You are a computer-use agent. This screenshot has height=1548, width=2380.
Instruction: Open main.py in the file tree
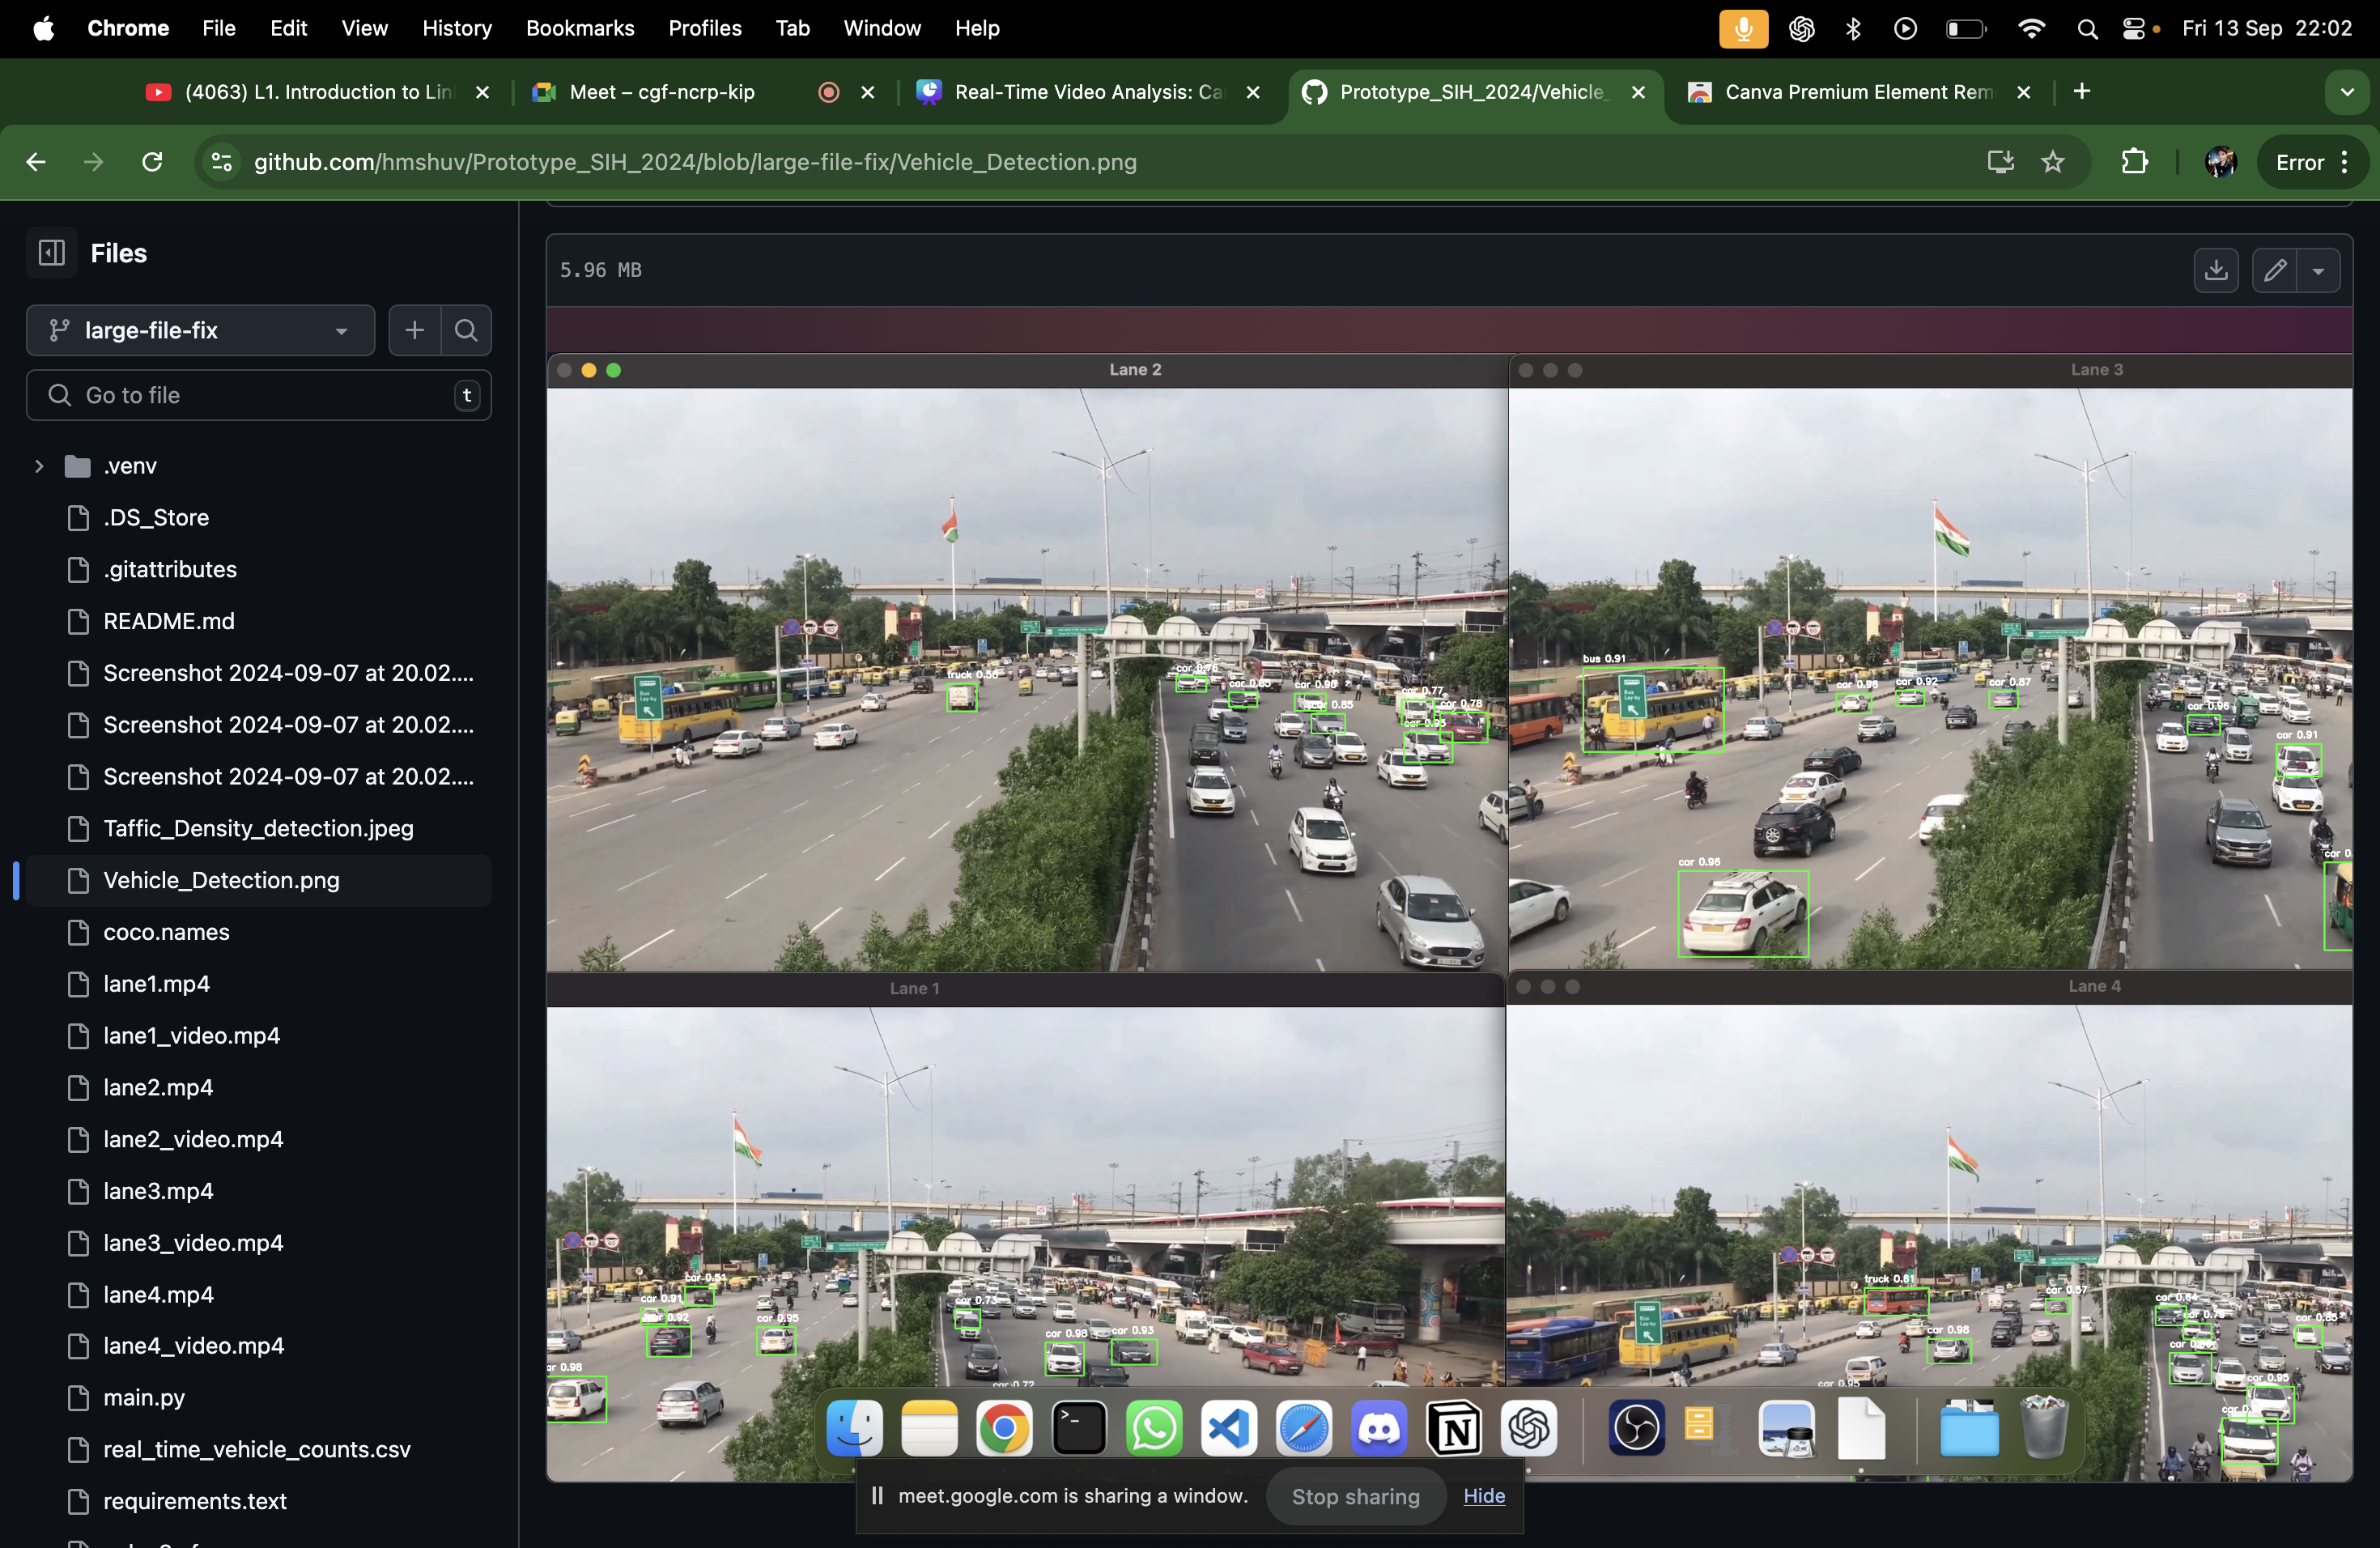(144, 1398)
